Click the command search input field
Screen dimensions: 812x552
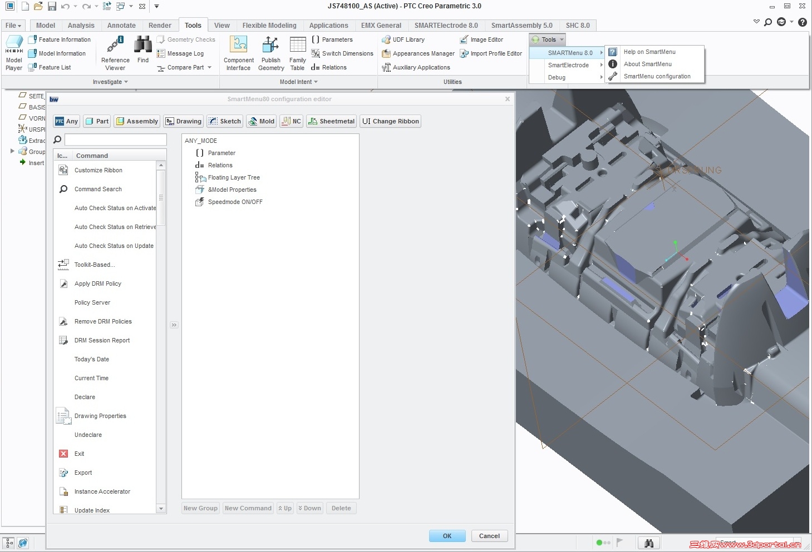(116, 140)
